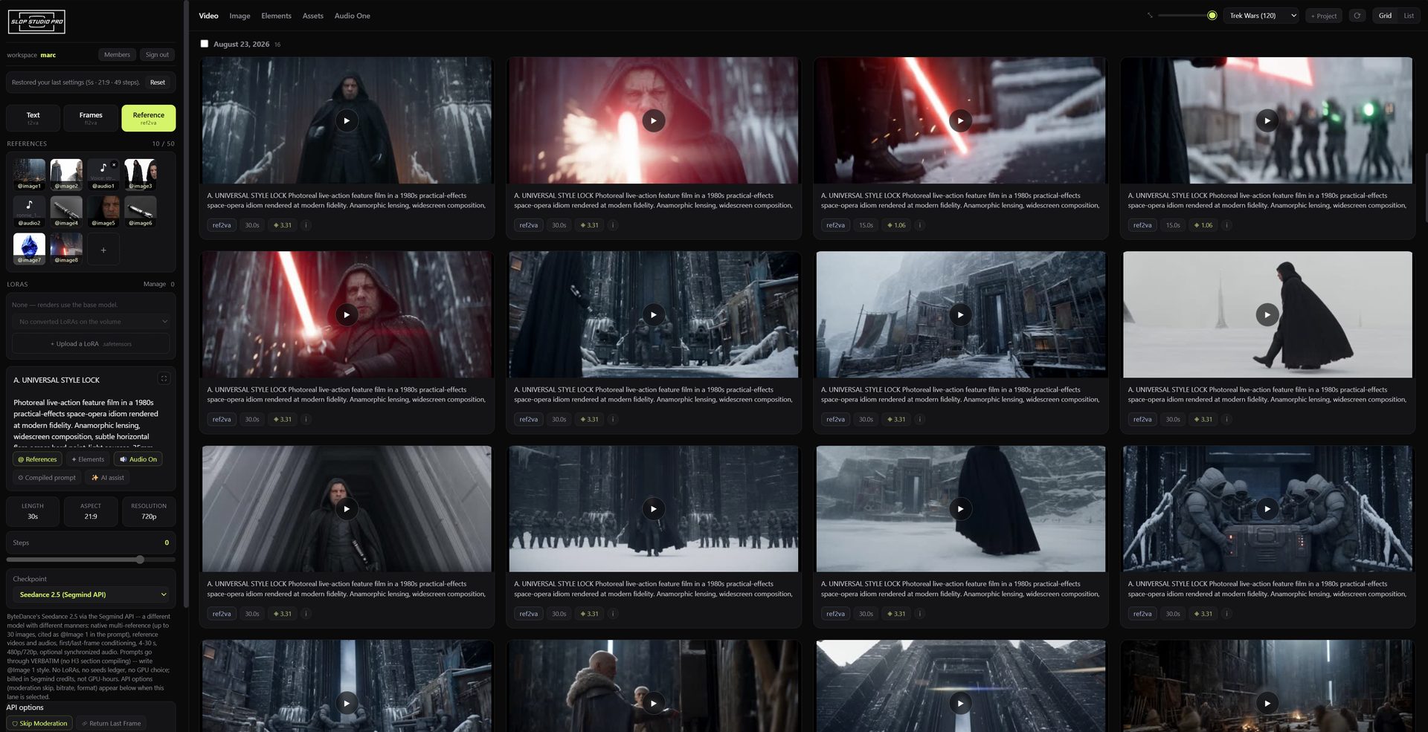This screenshot has width=1428, height=732.
Task: Select the Reference ref2va mode
Action: 149,118
